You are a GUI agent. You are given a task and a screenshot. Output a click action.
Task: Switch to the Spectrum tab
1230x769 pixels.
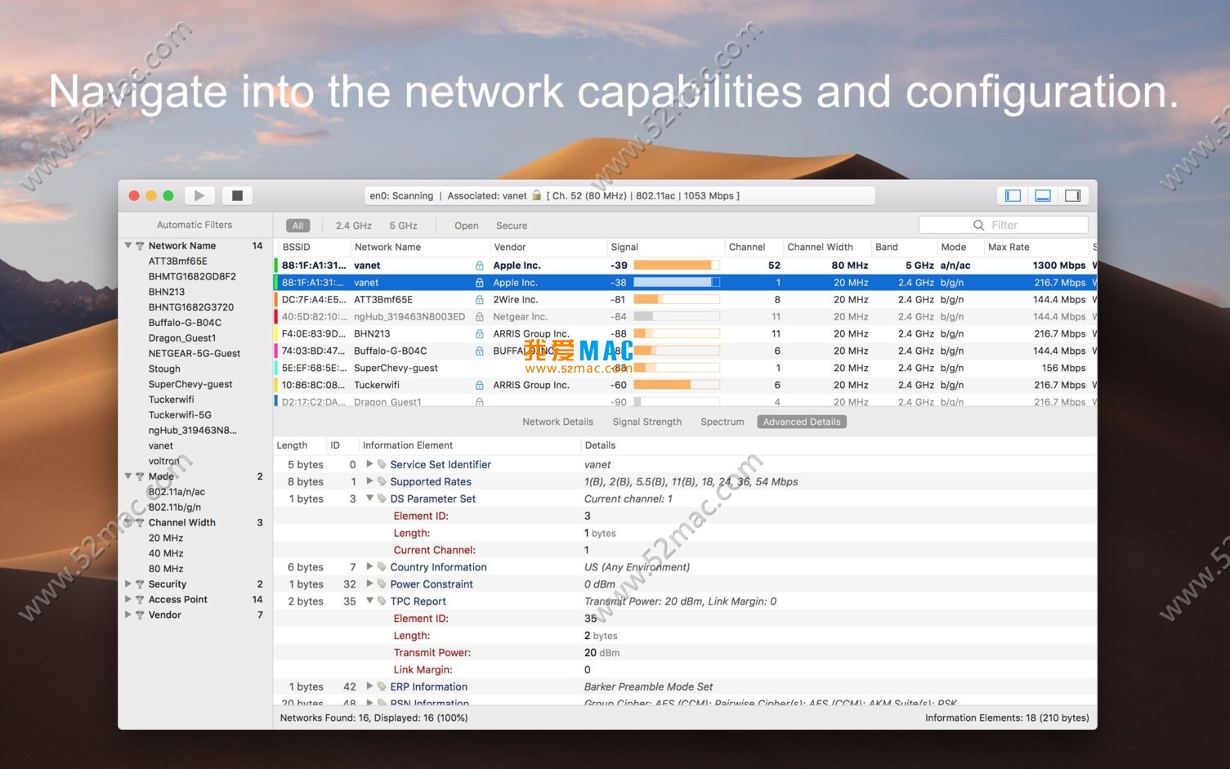point(722,422)
